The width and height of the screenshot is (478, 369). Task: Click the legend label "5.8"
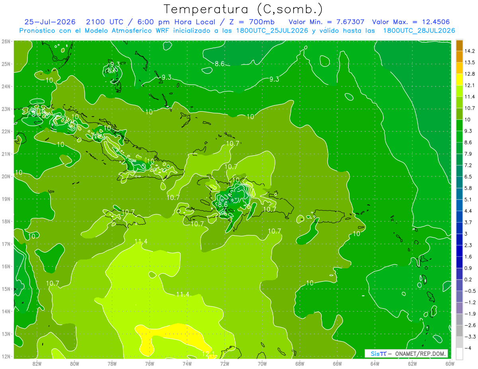468,188
